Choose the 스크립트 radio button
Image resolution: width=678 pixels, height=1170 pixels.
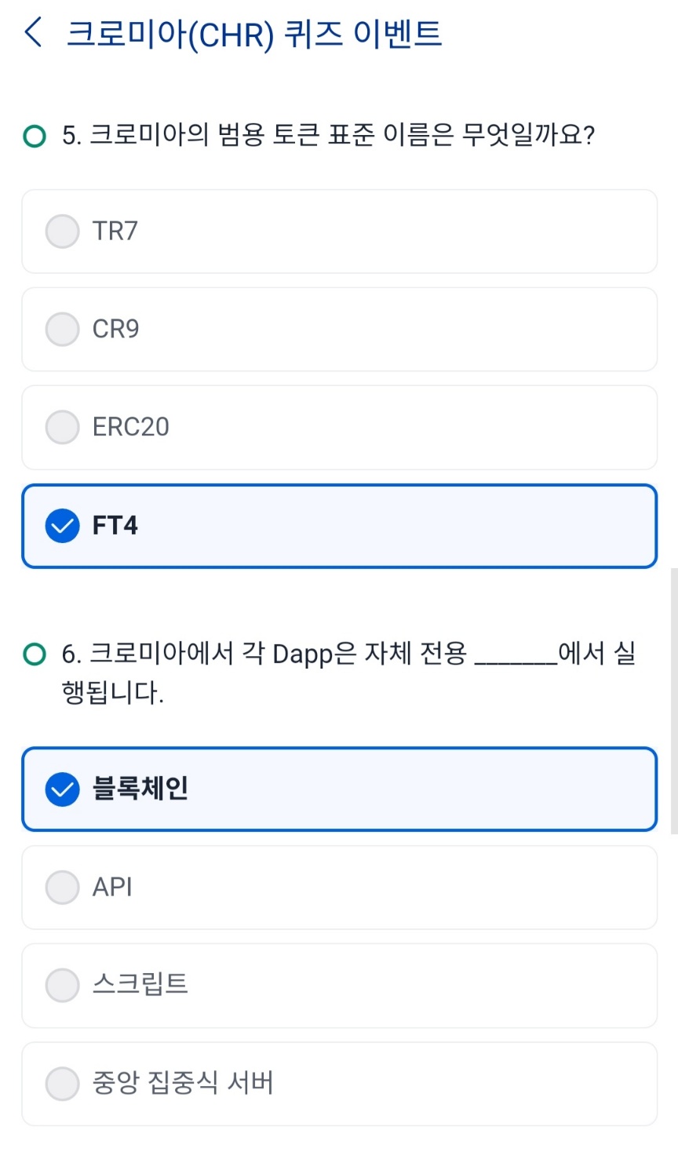pos(63,986)
